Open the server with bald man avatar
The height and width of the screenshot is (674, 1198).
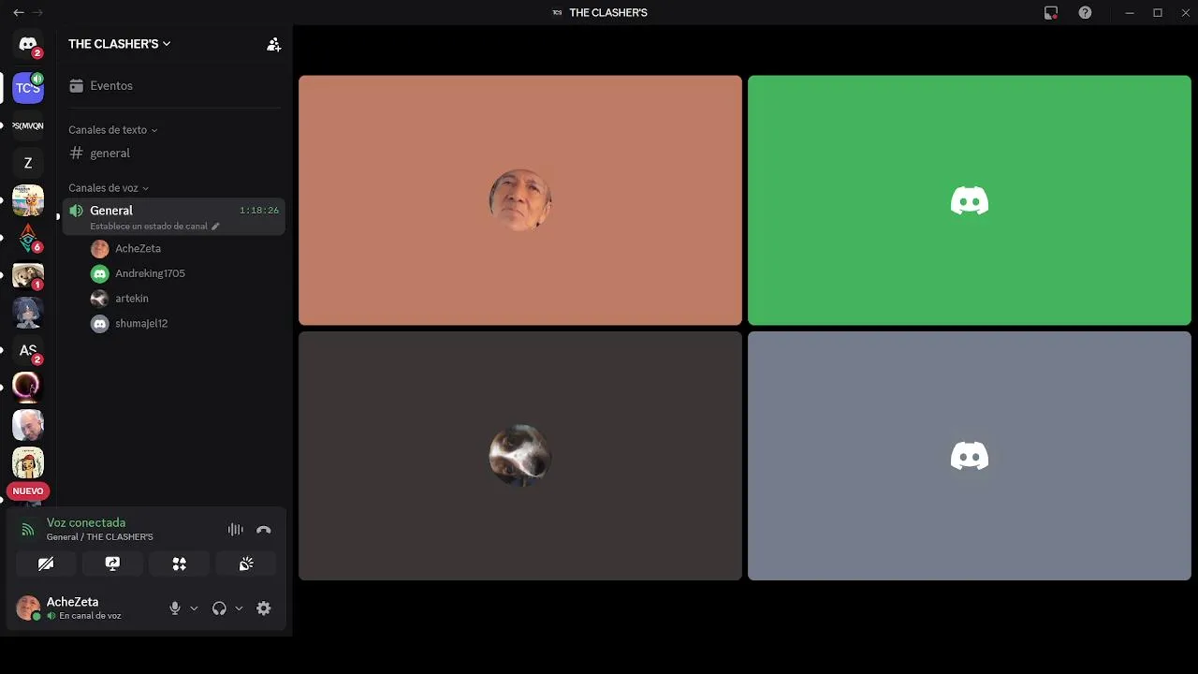coord(28,425)
